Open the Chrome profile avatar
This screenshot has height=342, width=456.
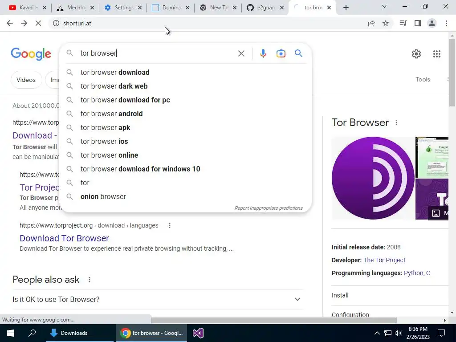432,23
